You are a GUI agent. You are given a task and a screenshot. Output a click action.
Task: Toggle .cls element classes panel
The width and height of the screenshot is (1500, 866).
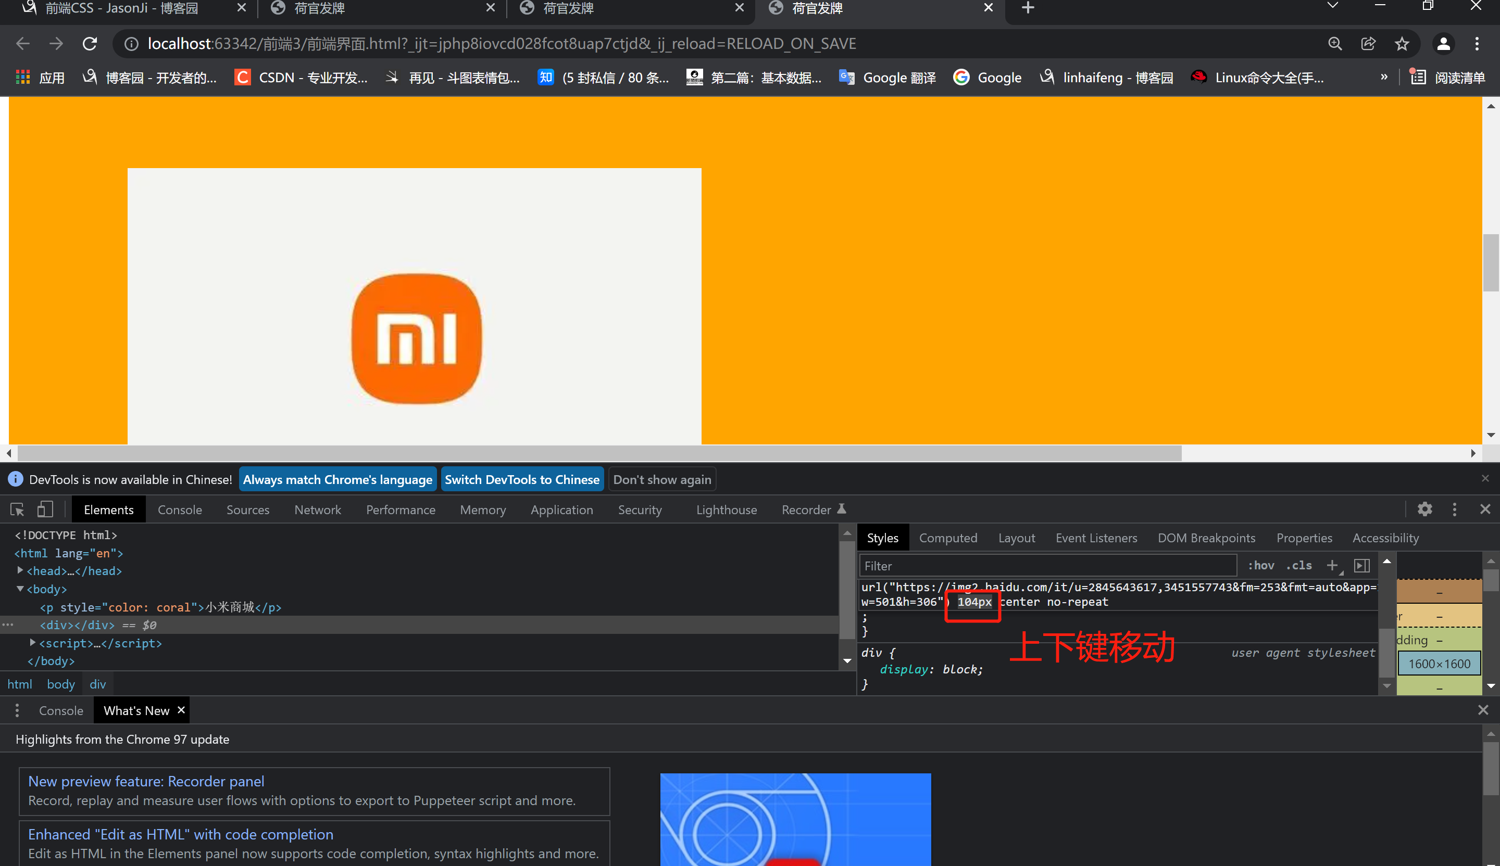1299,565
